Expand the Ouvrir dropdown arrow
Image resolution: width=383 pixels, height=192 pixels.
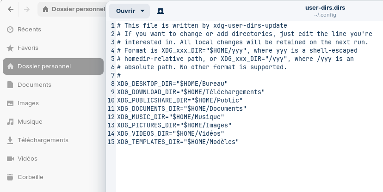pyautogui.click(x=142, y=11)
